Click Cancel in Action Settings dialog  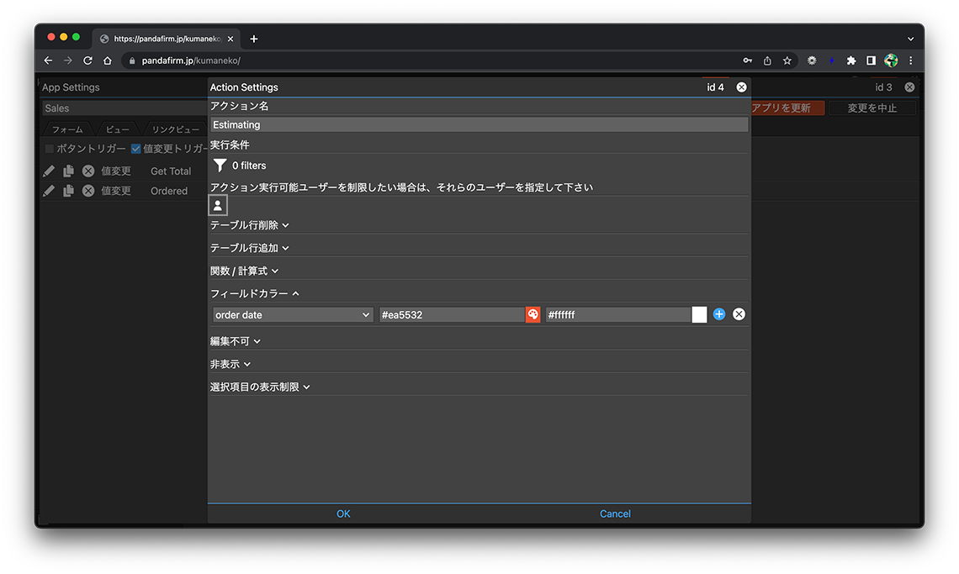(x=615, y=513)
